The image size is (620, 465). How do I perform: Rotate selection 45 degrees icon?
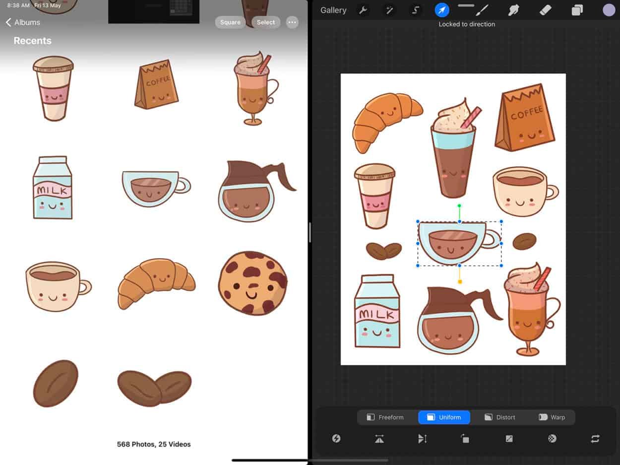465,439
